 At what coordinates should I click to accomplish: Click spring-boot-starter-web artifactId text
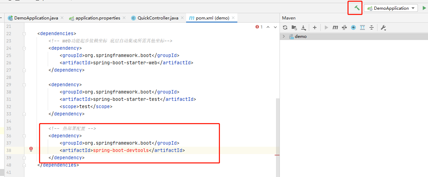126,63
